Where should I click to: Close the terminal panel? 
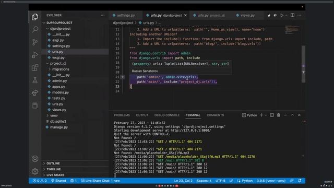click(x=299, y=115)
